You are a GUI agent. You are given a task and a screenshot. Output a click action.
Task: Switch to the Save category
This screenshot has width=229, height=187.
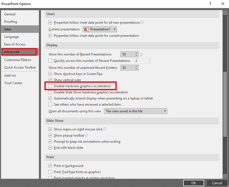tap(20, 29)
